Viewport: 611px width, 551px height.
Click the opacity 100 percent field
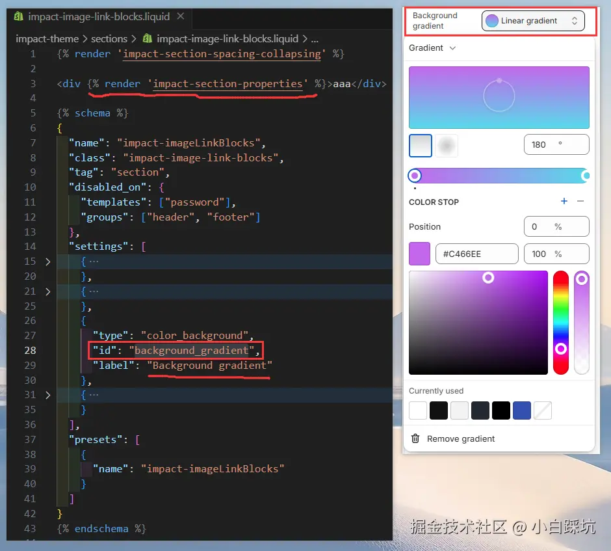click(556, 254)
